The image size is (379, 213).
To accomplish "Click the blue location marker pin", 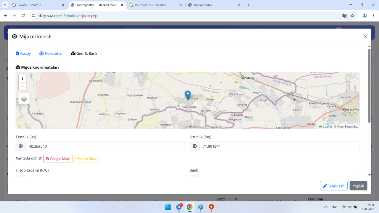I will pyautogui.click(x=188, y=95).
